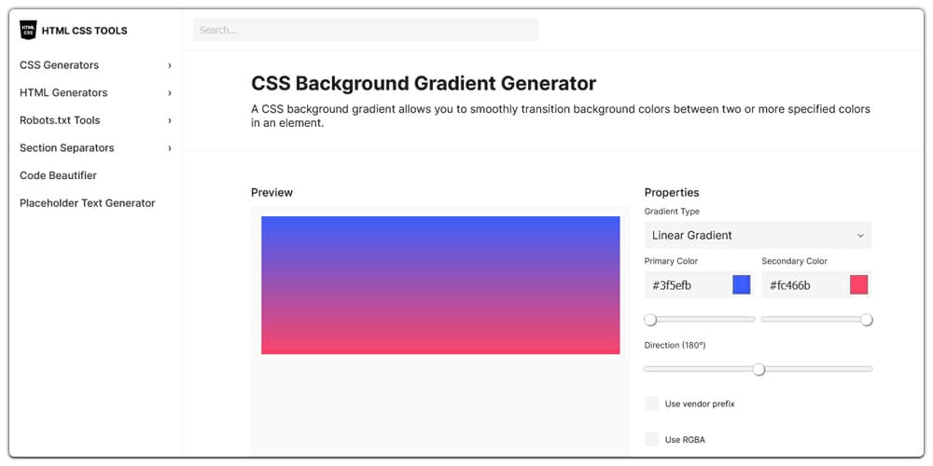933x466 pixels.
Task: Toggle the Use RGBA checkbox
Action: [651, 439]
